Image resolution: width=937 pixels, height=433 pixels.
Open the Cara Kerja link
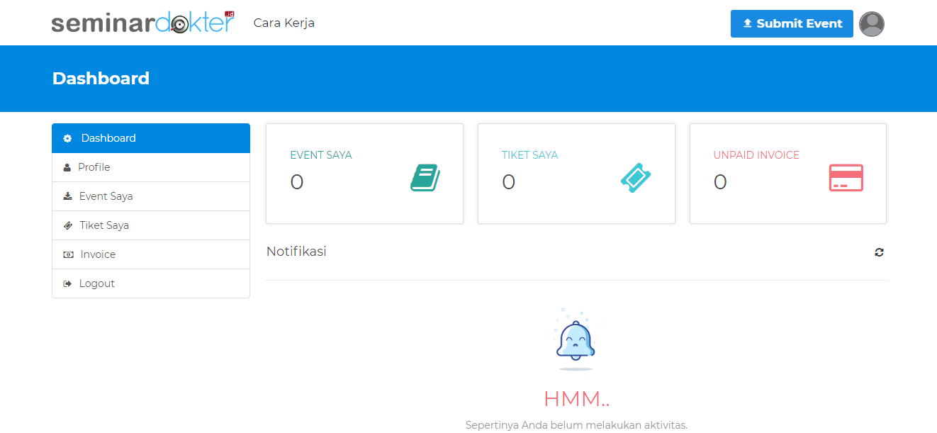284,23
